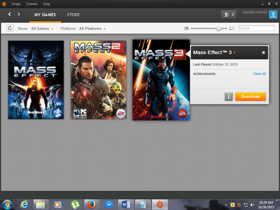Image resolution: width=280 pixels, height=210 pixels.
Task: Go back with the left arrow
Action: click(x=10, y=14)
